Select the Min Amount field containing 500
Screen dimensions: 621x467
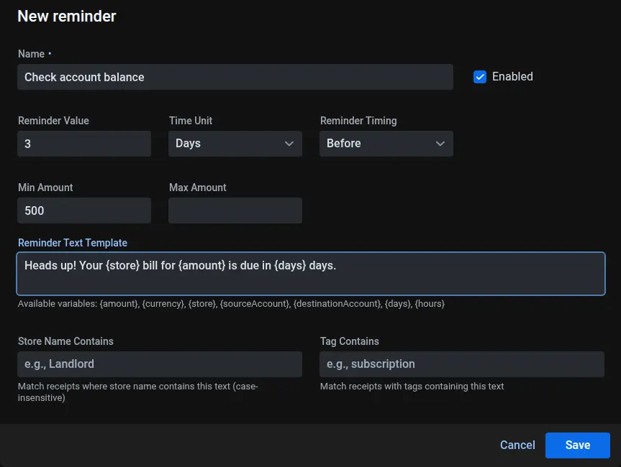pyautogui.click(x=84, y=211)
